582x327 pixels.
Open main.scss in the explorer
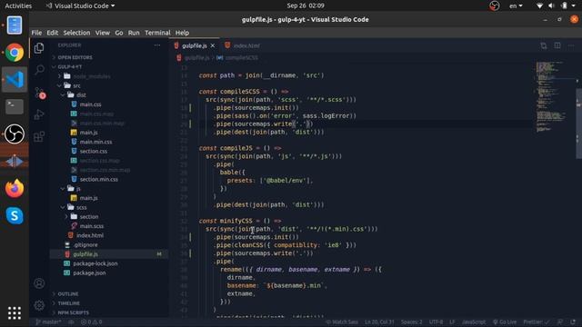tap(92, 226)
